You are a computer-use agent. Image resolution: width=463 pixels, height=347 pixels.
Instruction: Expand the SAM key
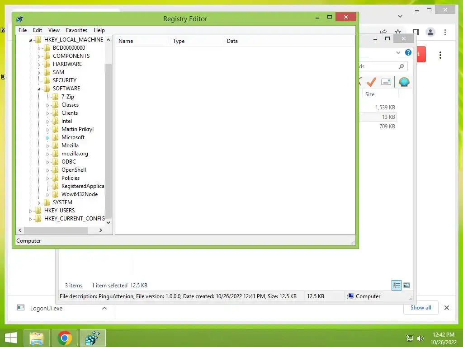(x=39, y=73)
